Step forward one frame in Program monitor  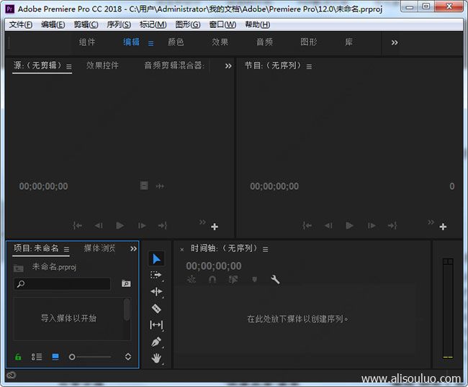pos(372,226)
